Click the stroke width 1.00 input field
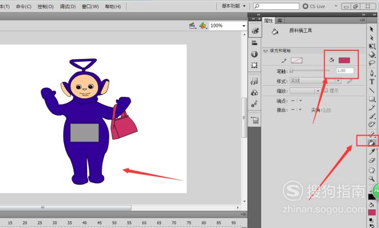This screenshot has width=379, height=228. pos(345,71)
